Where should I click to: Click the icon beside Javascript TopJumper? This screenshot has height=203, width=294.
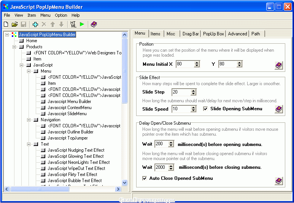(x=43, y=138)
